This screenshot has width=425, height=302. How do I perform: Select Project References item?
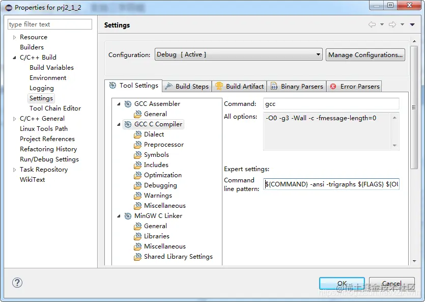pos(47,139)
